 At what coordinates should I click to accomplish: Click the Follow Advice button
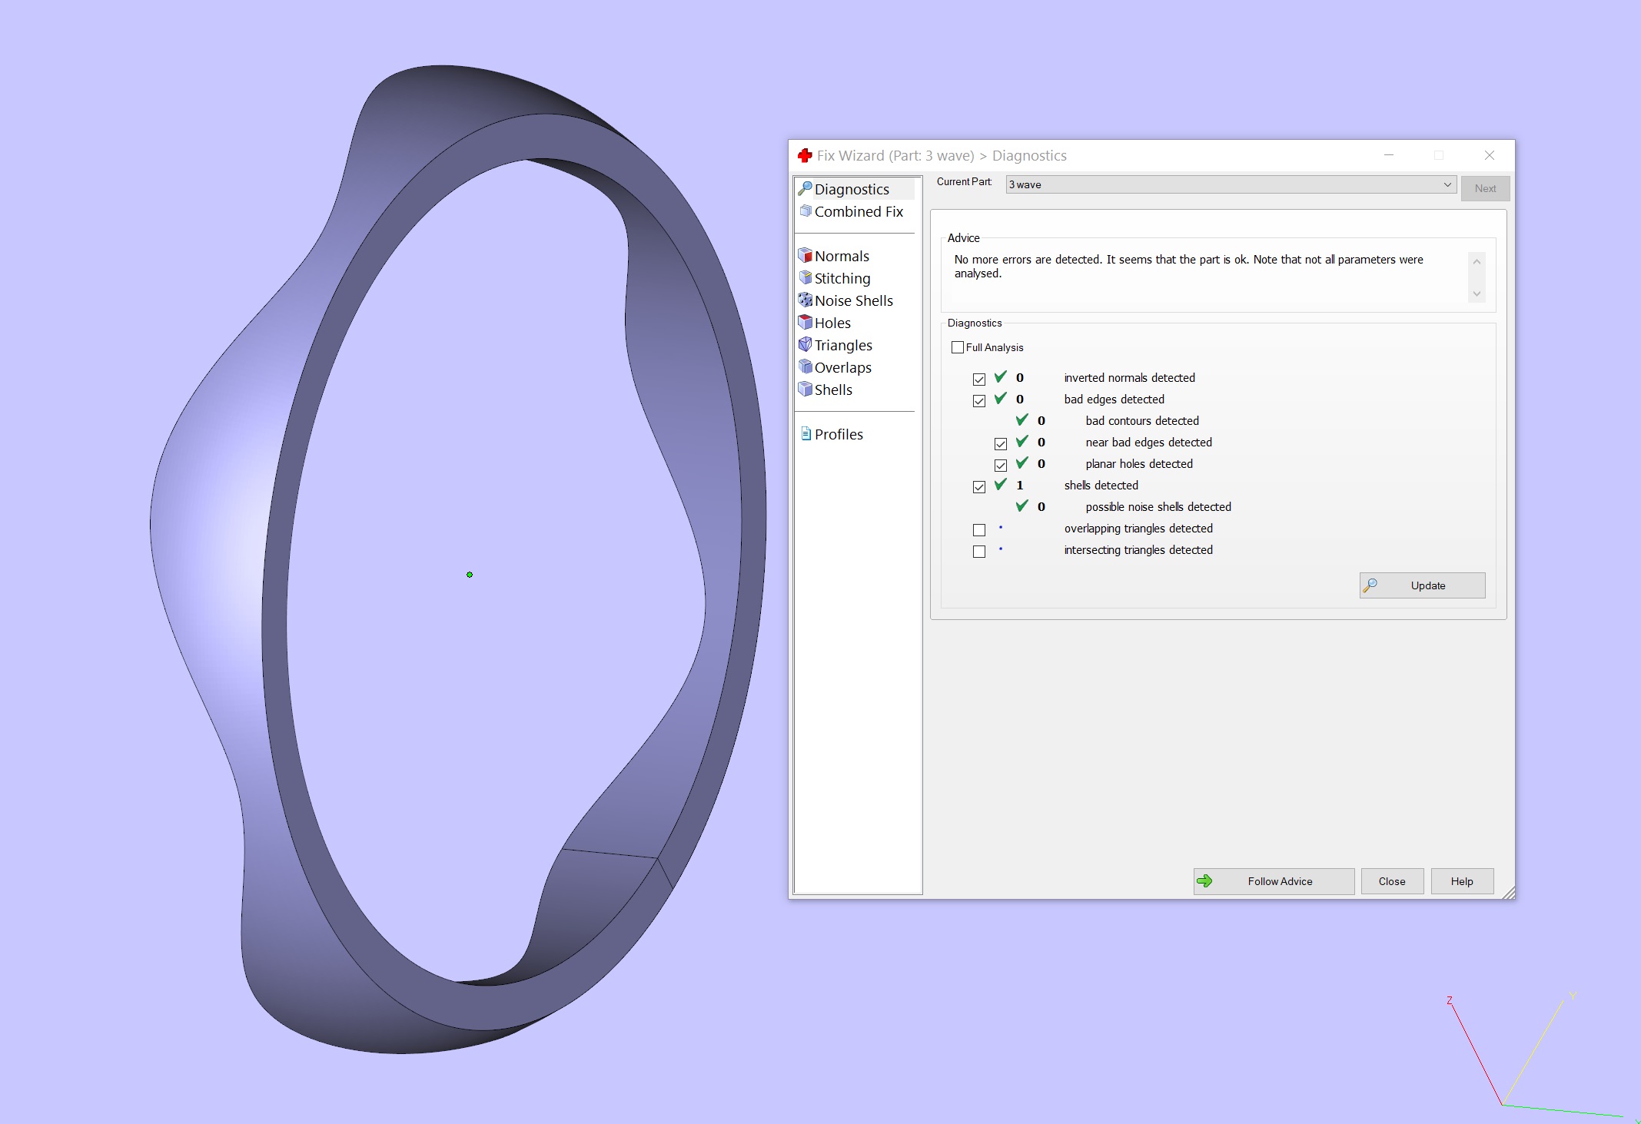(1274, 881)
